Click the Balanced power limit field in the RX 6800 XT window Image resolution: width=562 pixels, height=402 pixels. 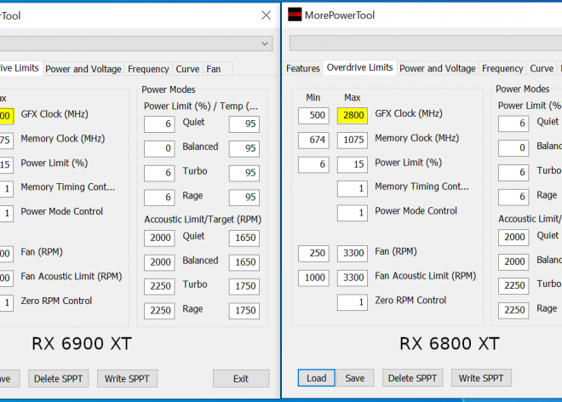(513, 147)
